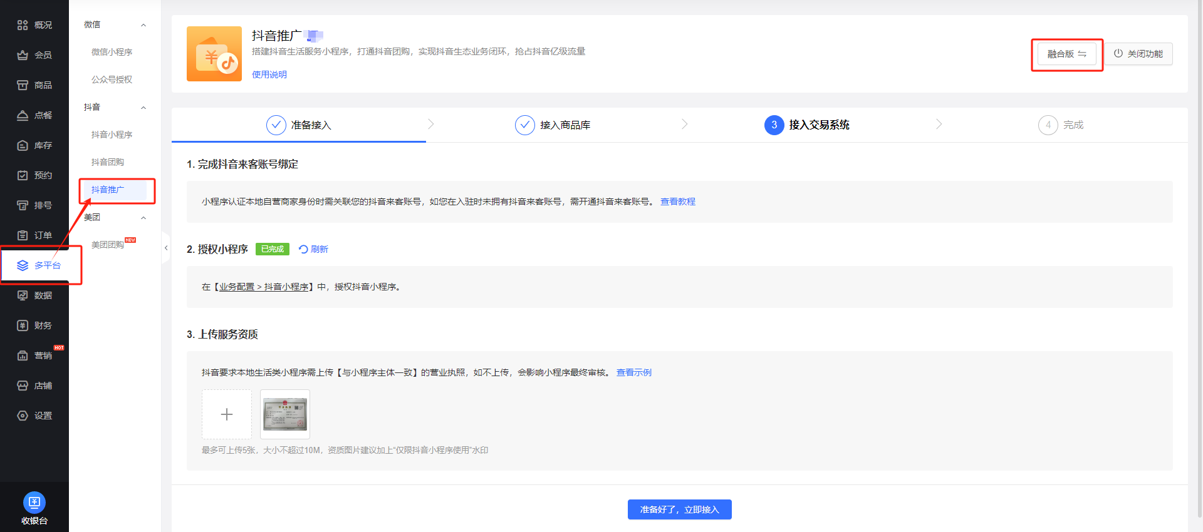This screenshot has height=532, width=1203.
Task: Switch to the 接入交易系统 step tab
Action: point(807,125)
